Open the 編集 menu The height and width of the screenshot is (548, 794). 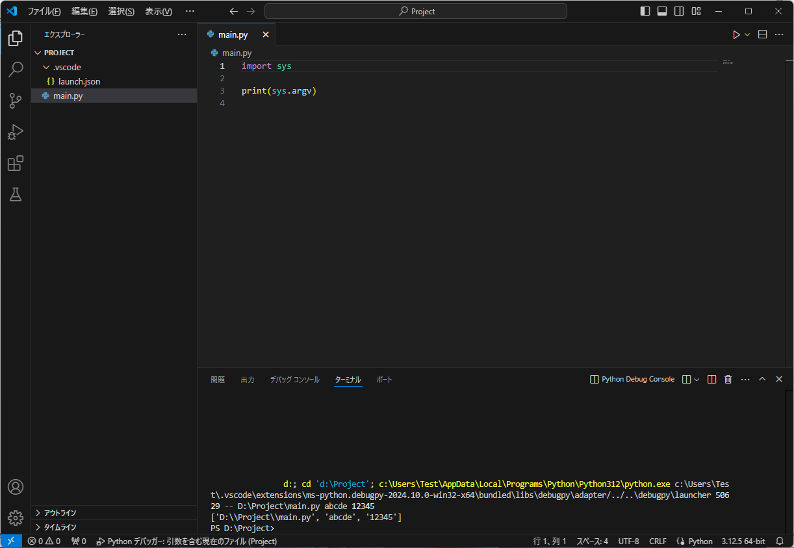point(84,11)
